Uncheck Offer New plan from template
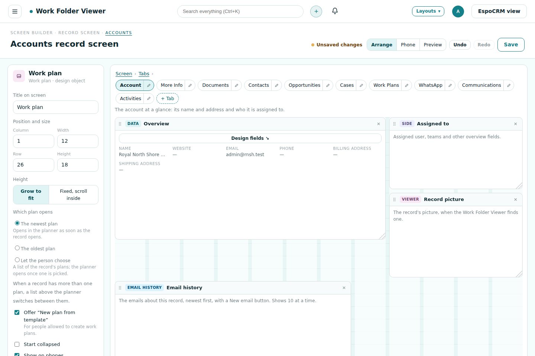Viewport: 535px width, 356px height. coord(17,313)
